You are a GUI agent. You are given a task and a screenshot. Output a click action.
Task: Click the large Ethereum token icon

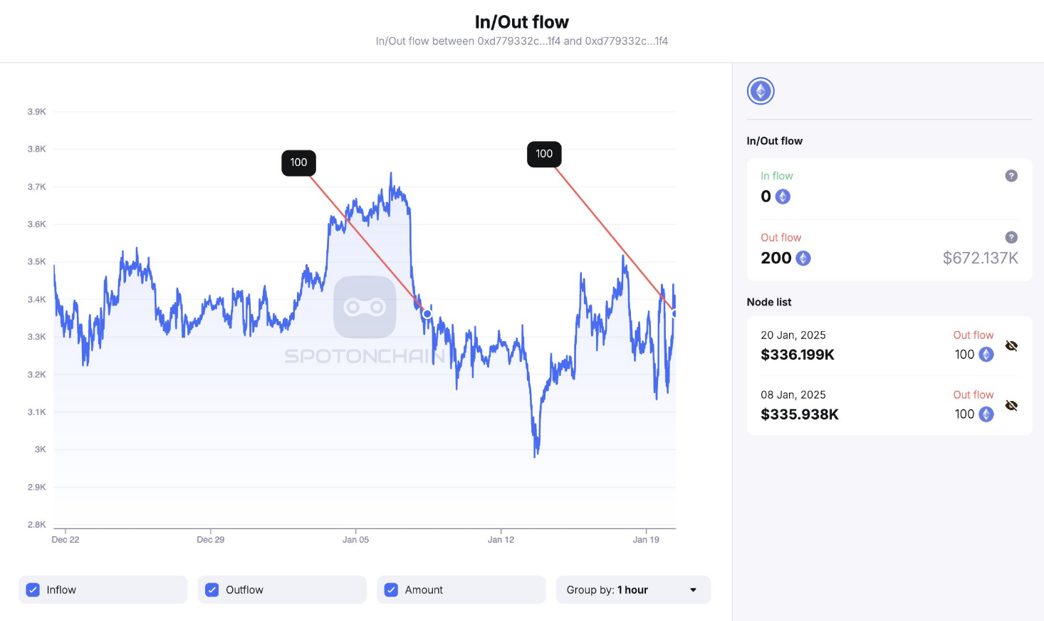click(x=761, y=91)
